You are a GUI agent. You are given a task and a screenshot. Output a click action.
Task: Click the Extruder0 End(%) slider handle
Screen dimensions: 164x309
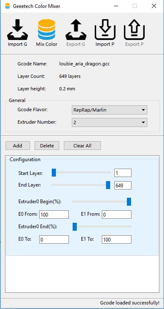[x=75, y=227]
